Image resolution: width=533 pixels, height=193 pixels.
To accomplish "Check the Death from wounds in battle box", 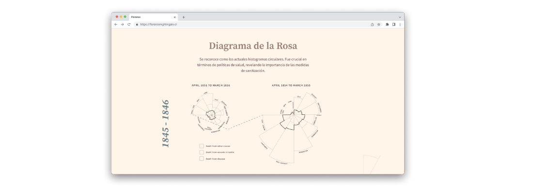I will [202, 152].
